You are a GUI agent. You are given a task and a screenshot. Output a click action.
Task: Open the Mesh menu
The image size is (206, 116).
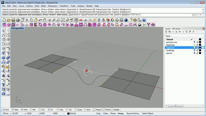(x=43, y=6)
